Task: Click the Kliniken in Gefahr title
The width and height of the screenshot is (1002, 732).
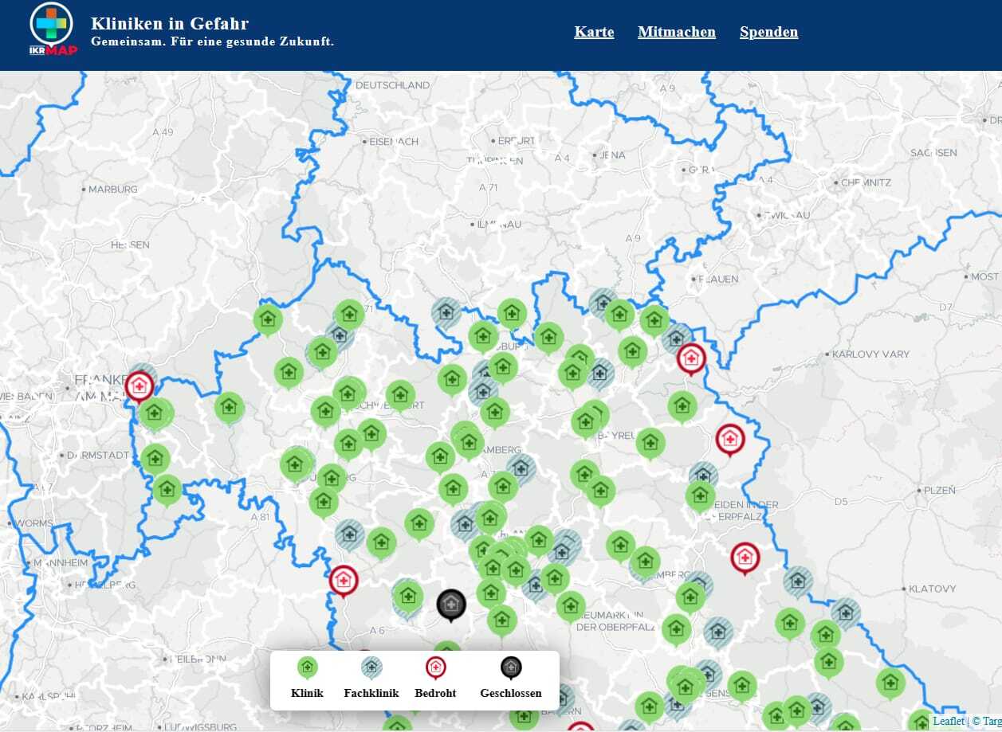Action: click(x=170, y=23)
